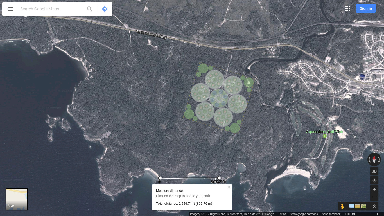Toggle the map scale bar units
384x216 pixels.
(361, 214)
